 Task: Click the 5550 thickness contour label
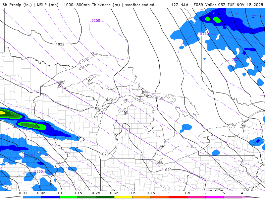pos(38,171)
